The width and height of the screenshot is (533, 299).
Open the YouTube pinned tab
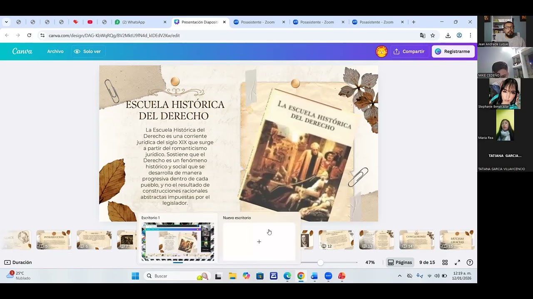click(90, 22)
